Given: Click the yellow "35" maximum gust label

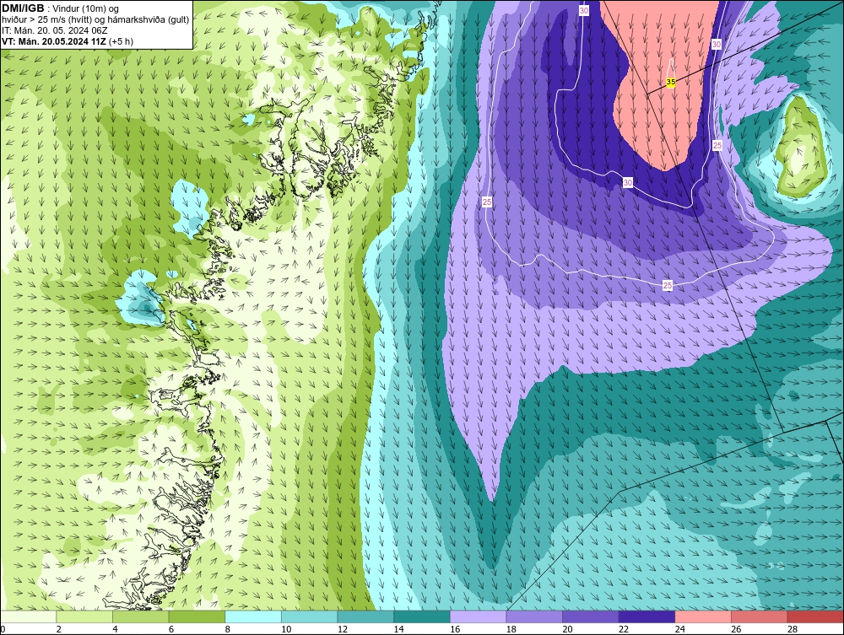Looking at the screenshot, I should coord(671,82).
